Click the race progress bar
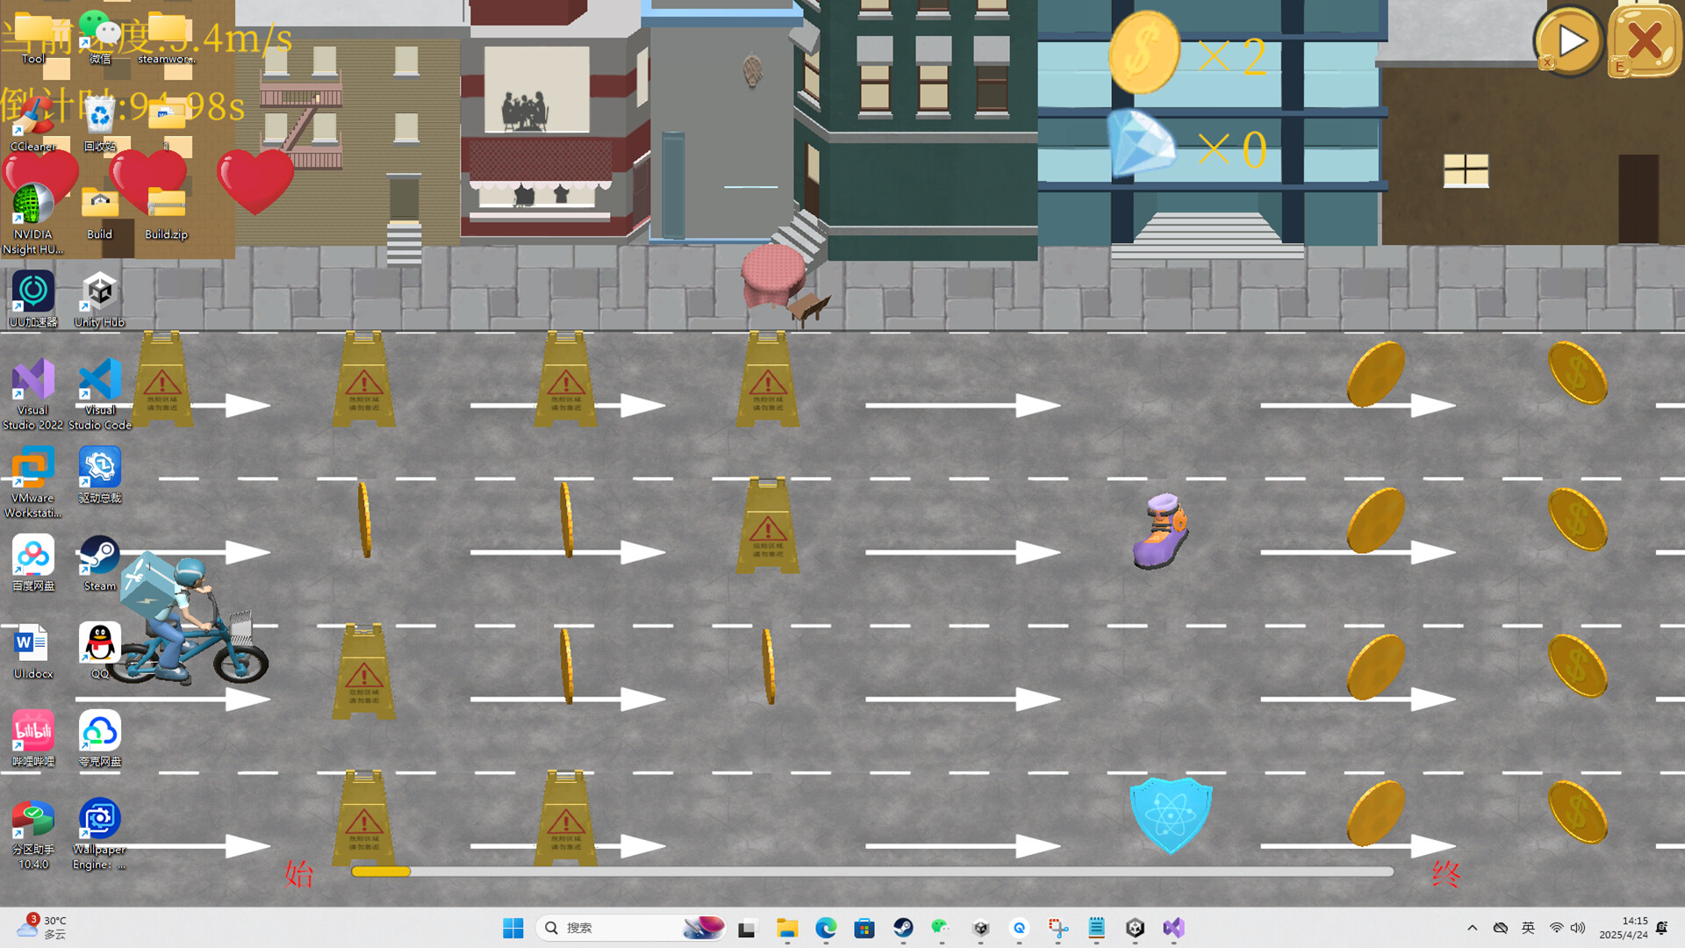 873,872
